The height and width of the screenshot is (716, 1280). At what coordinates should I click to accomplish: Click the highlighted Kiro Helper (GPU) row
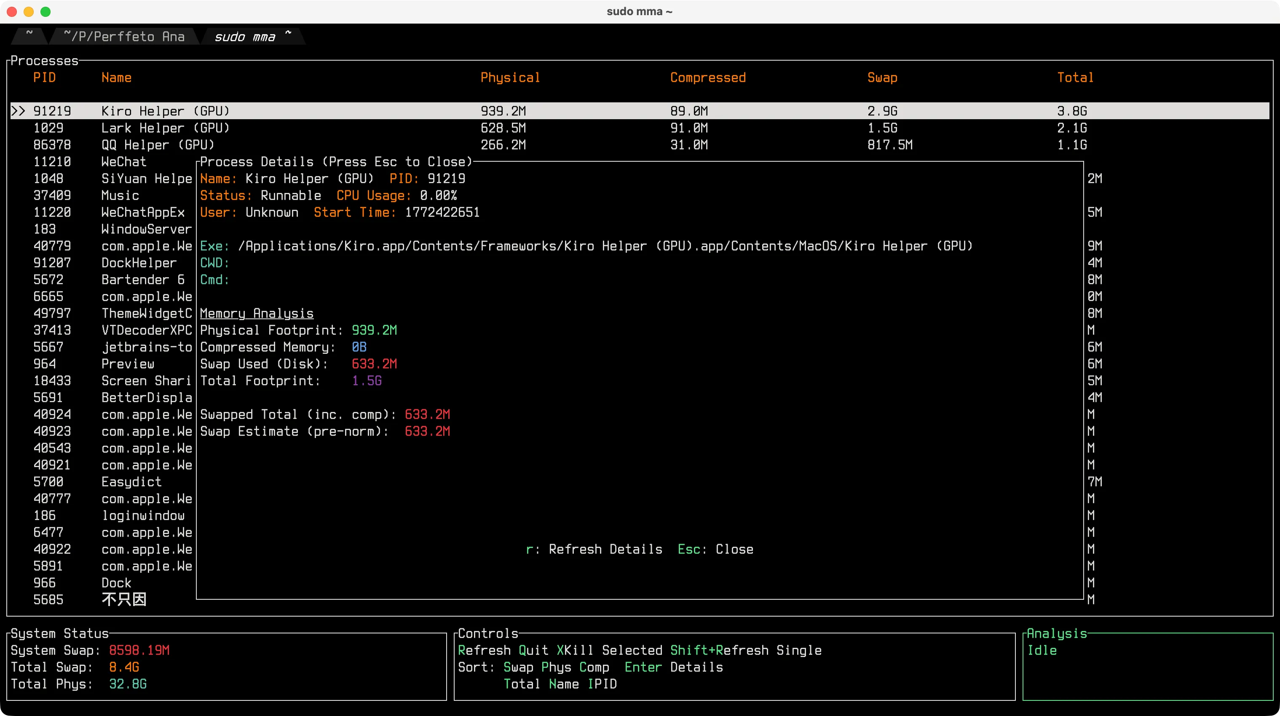point(165,111)
